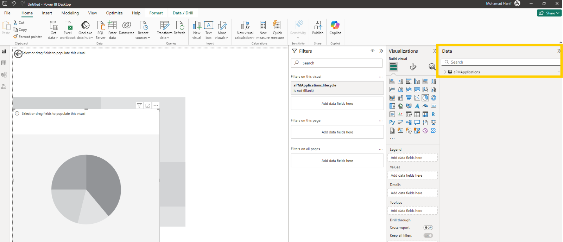Click the Data pane search field
Screen dimensions: 563x242
(x=501, y=62)
